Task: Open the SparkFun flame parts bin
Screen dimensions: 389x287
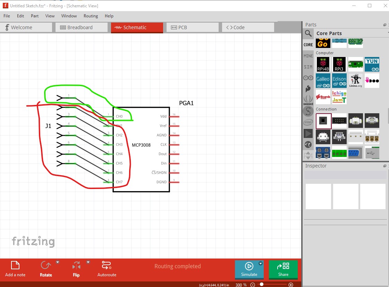Action: coord(308,89)
